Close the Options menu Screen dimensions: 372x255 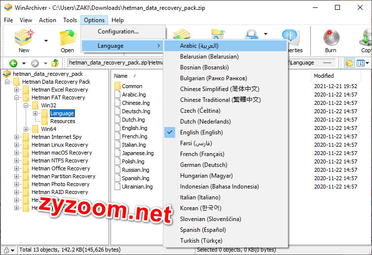tap(94, 20)
